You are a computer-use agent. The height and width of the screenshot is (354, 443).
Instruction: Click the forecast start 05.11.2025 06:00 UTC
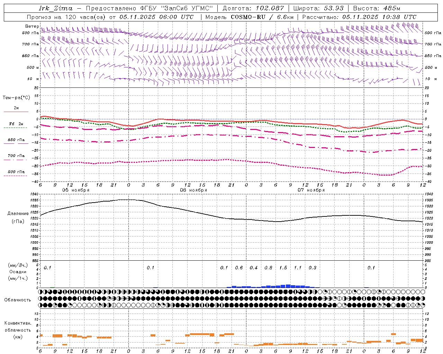156,17
